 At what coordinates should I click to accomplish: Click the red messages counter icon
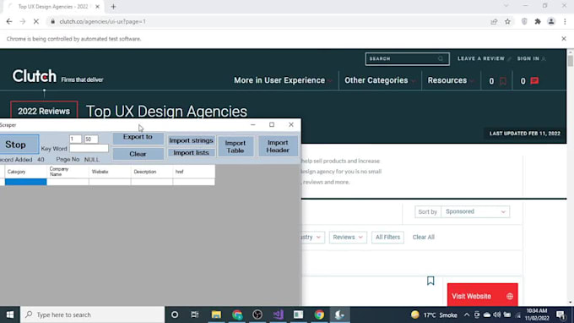tap(534, 80)
